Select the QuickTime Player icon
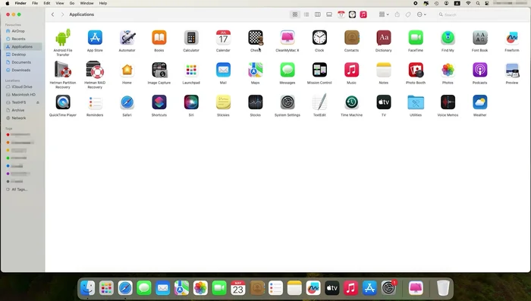The width and height of the screenshot is (531, 301). (x=63, y=102)
